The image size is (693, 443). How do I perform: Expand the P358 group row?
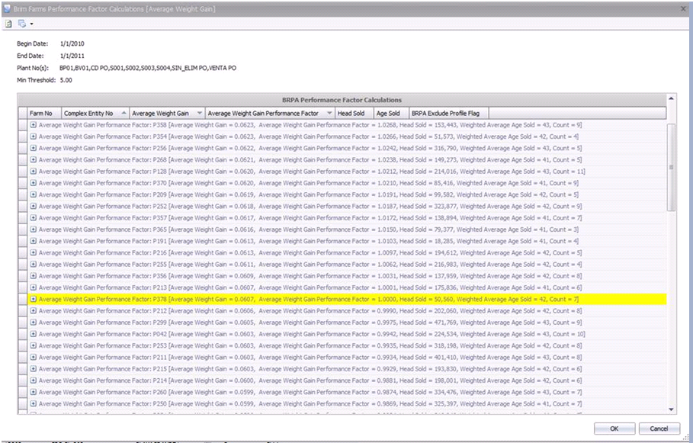tap(33, 125)
